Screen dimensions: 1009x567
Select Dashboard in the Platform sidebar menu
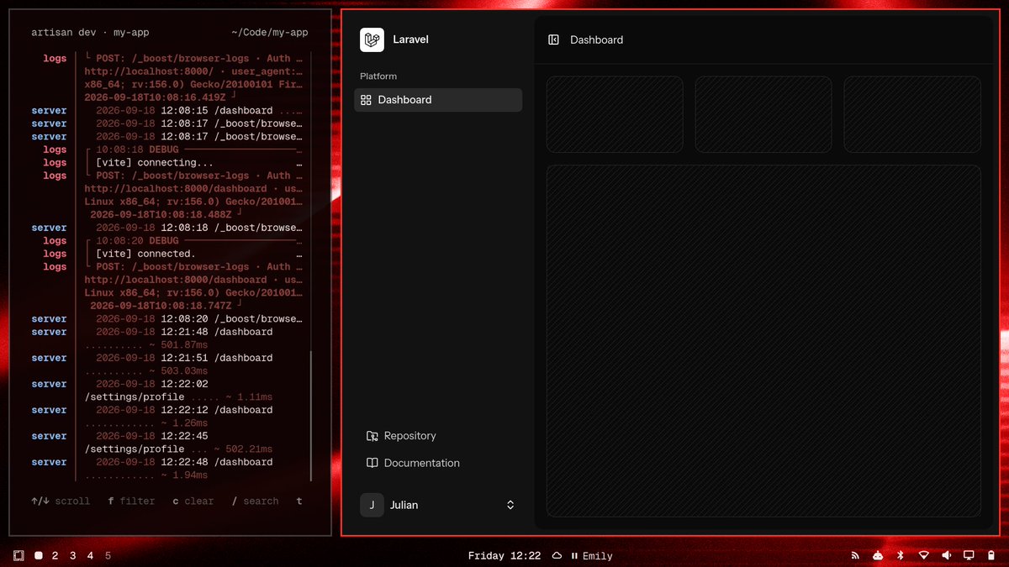[438, 100]
